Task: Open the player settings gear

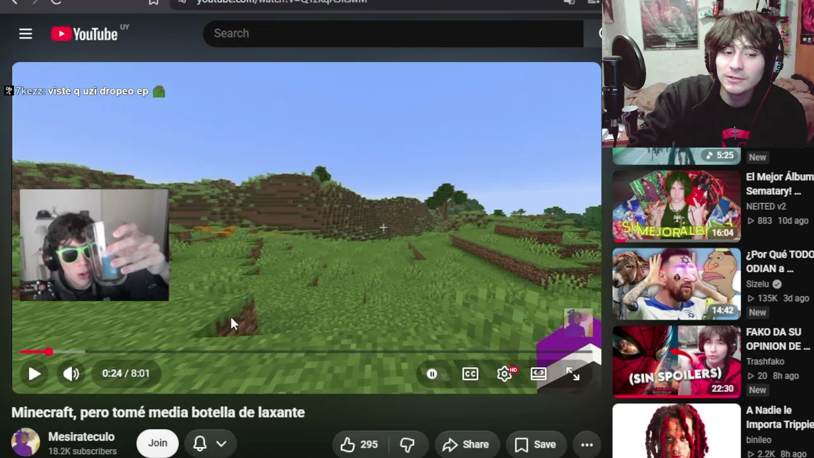Action: (505, 373)
